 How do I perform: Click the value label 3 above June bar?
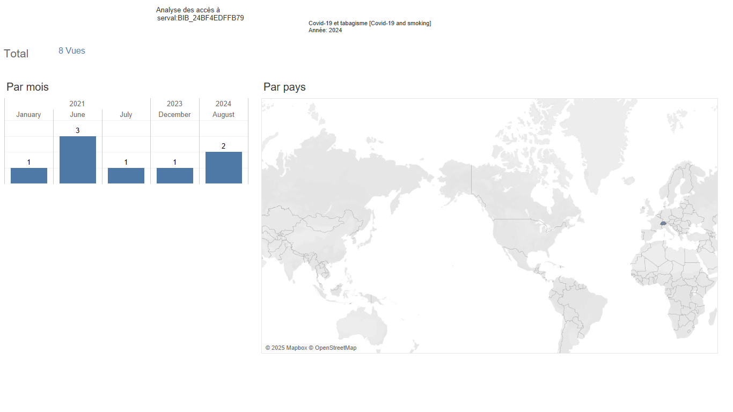tap(77, 130)
